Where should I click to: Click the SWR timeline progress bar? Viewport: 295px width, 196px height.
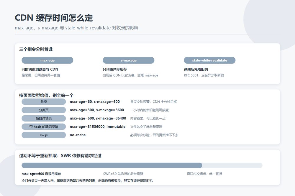click(142, 165)
